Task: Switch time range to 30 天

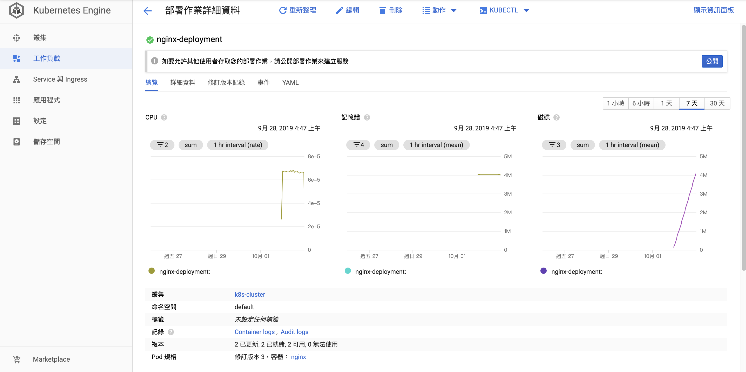Action: tap(717, 103)
